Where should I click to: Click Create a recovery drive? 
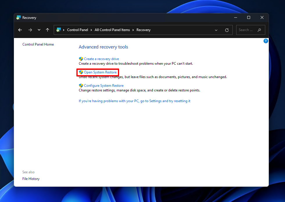[x=101, y=59]
